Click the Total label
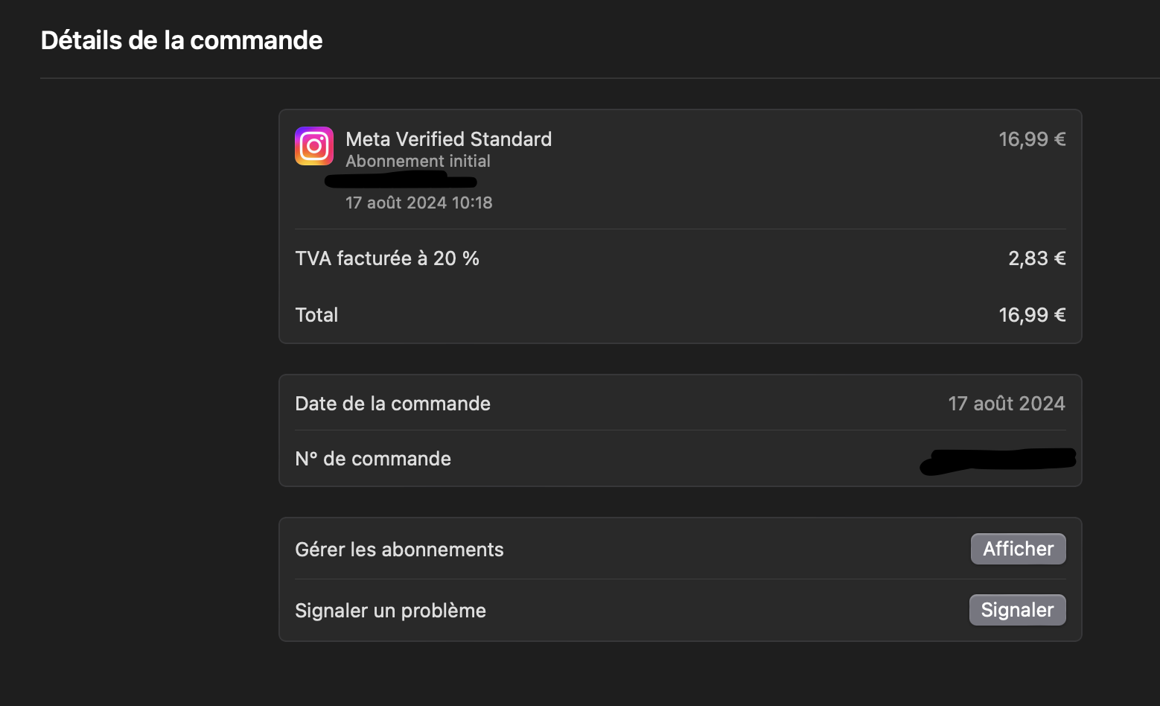Screen dimensions: 1160x706 [316, 315]
